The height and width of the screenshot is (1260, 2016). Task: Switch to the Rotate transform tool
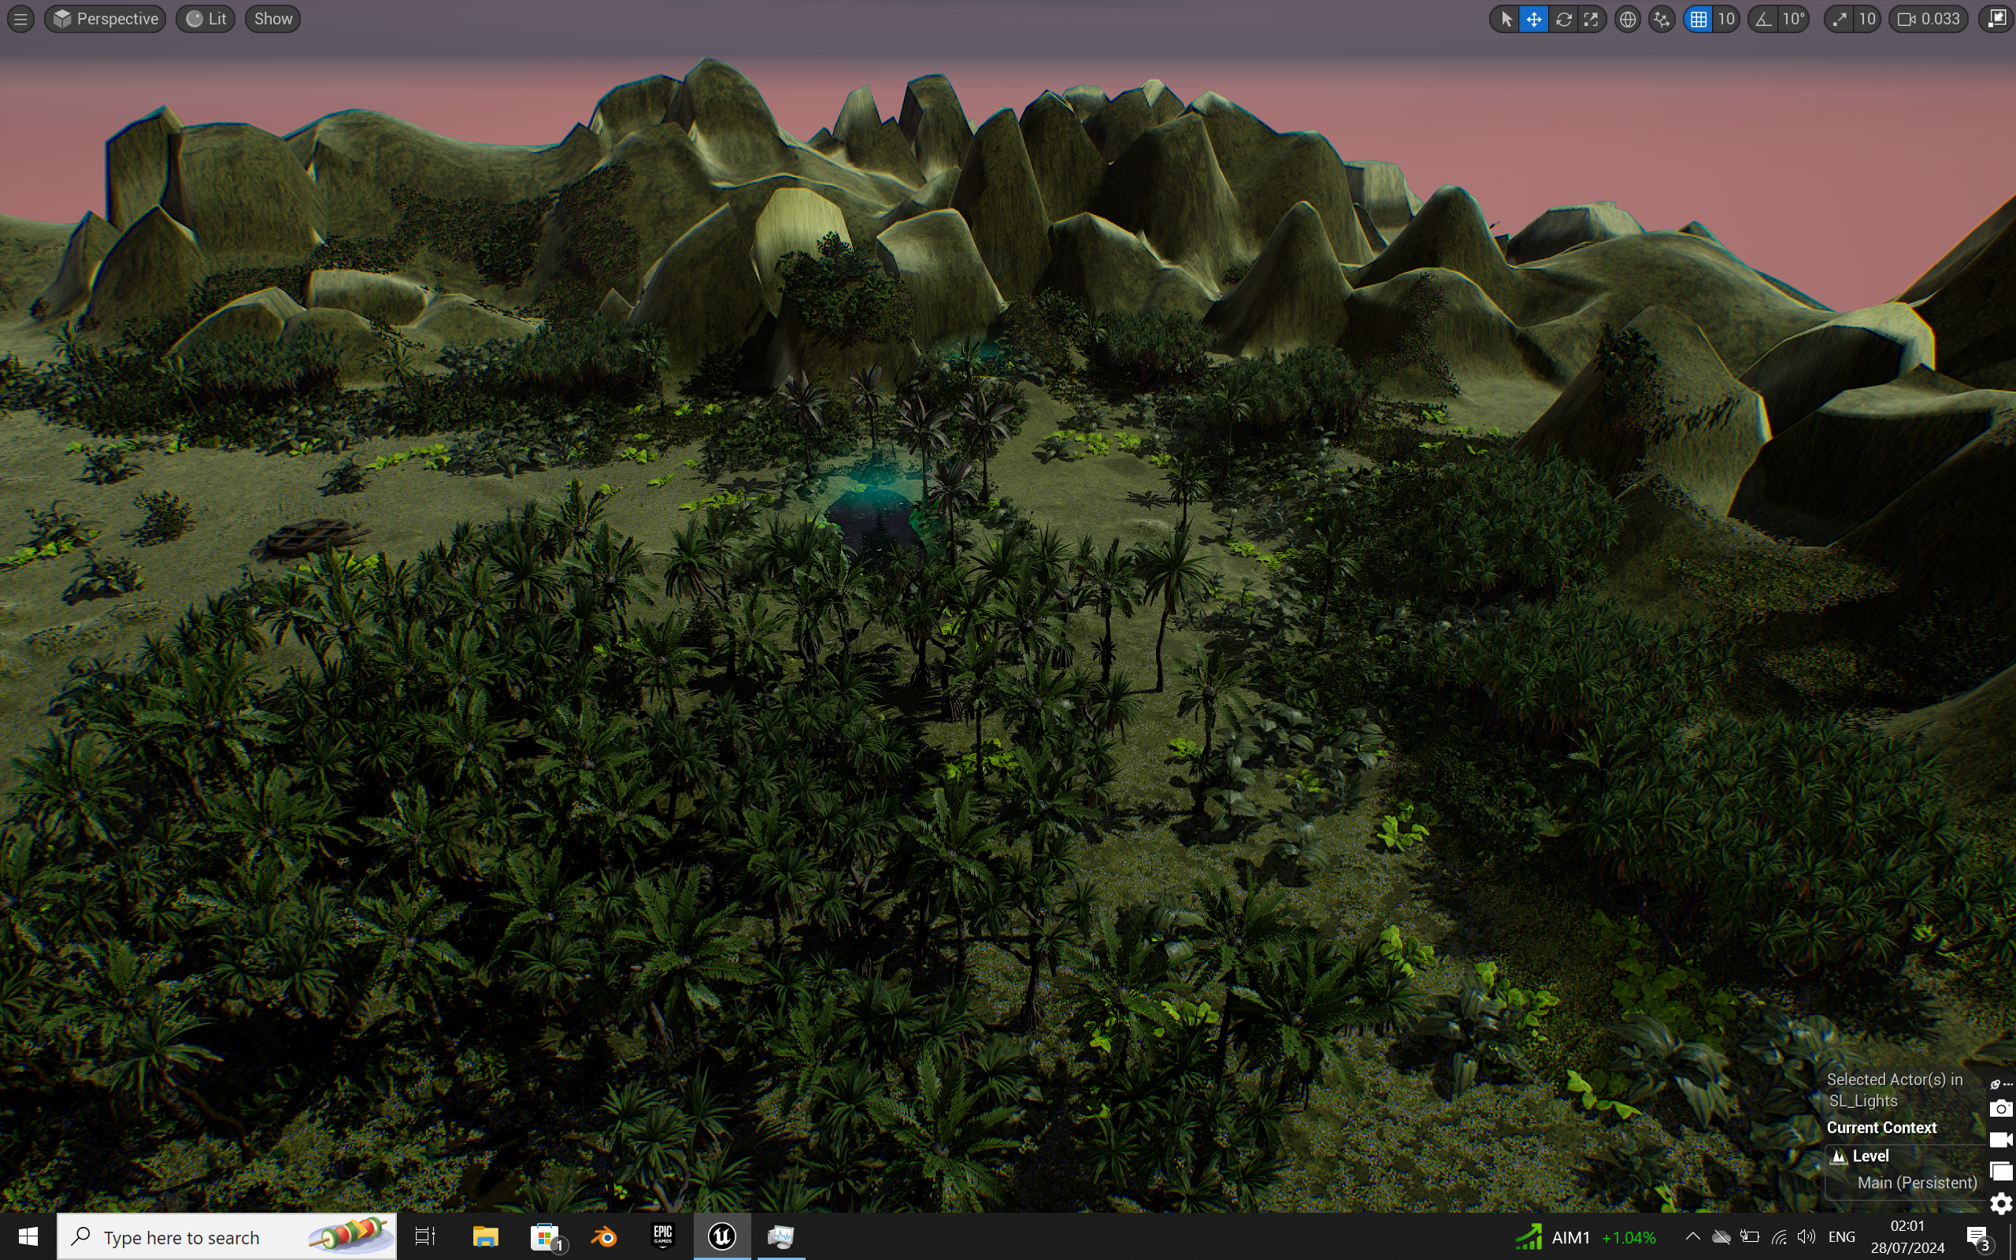coord(1563,18)
